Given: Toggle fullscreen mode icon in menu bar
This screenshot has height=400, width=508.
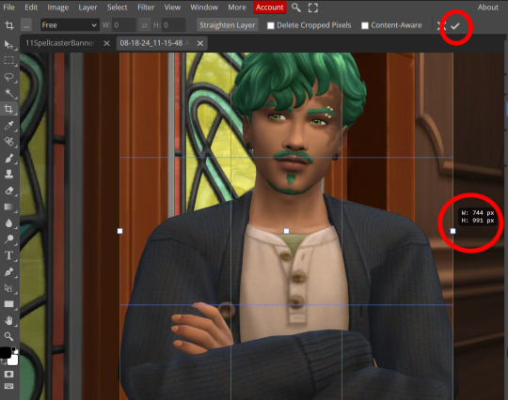Looking at the screenshot, I should pos(313,8).
